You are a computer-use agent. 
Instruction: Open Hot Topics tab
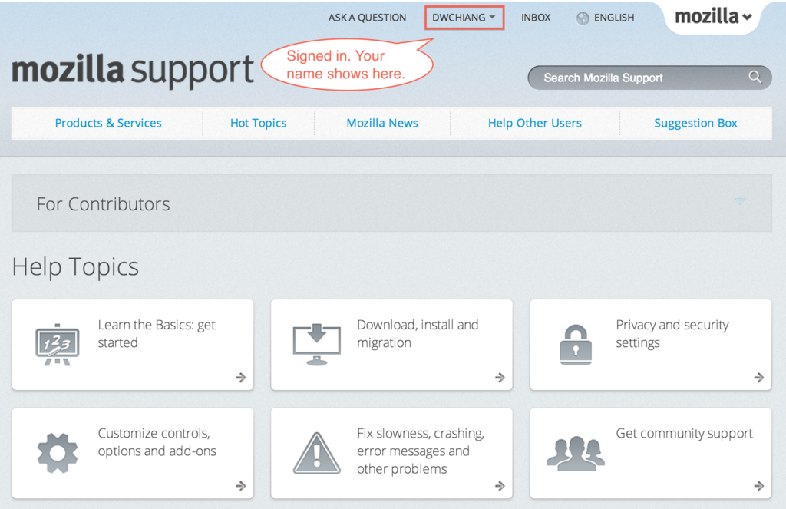[x=258, y=123]
